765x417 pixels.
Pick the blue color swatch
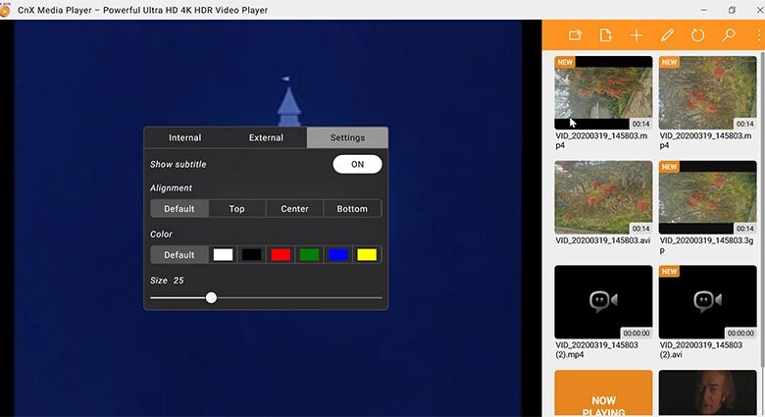pos(338,255)
